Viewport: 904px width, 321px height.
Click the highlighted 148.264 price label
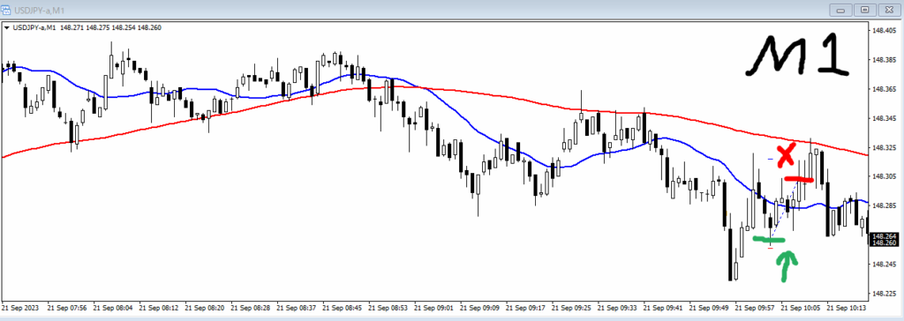[x=885, y=236]
